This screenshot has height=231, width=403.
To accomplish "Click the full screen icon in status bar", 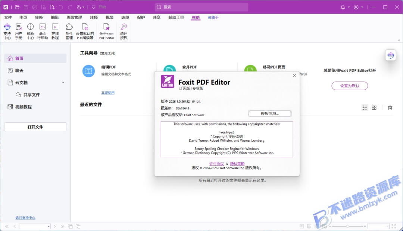I will pyautogui.click(x=394, y=227).
